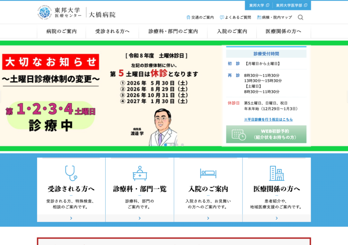Click the 第5土曜日、日曜日、祝日 text
This screenshot has width=348, height=245.
click(266, 103)
